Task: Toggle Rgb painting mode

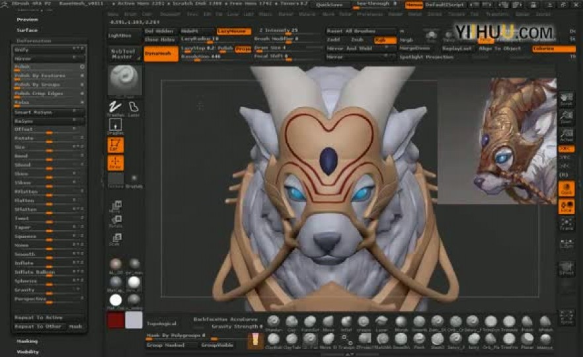Action: click(x=385, y=40)
